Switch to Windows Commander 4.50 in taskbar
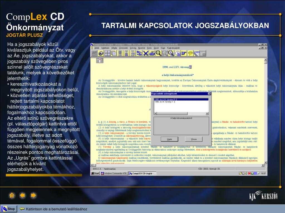Screen dimensions: 285x213 (114, 173)
